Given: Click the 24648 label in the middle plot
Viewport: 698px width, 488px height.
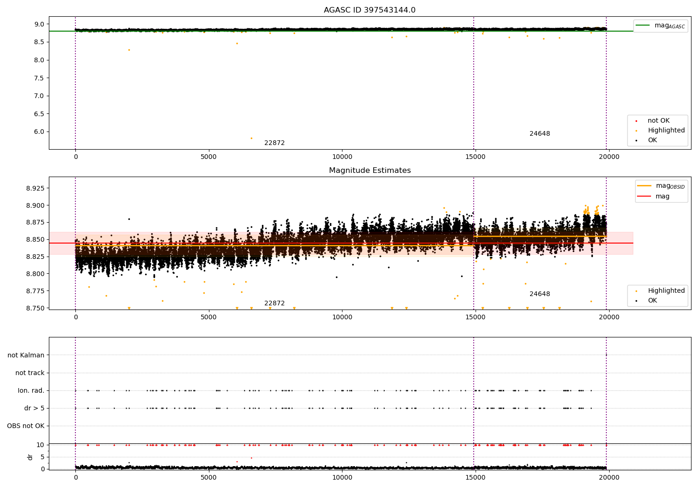Looking at the screenshot, I should tap(540, 294).
